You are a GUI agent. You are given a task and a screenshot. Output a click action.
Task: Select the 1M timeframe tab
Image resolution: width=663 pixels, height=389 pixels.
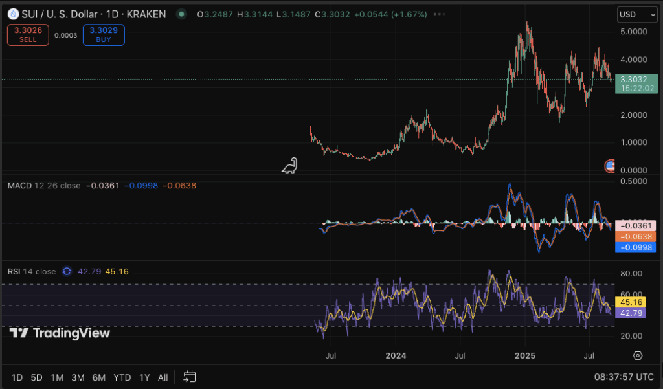56,377
